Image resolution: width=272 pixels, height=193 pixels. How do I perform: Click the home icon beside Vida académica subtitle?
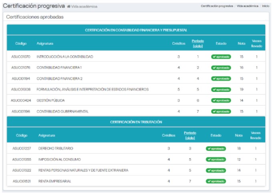(69, 7)
